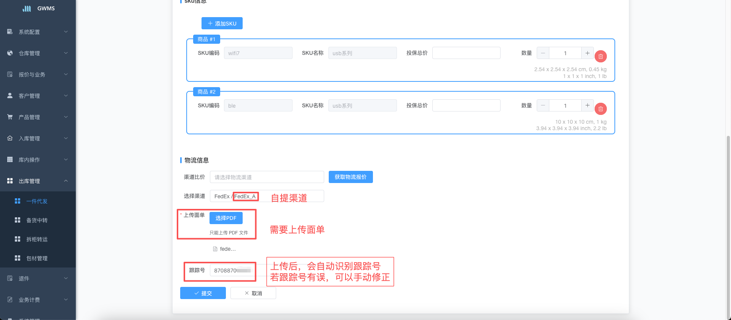The image size is (731, 320).
Task: Increase quantity for 商品 #1
Action: coord(587,53)
